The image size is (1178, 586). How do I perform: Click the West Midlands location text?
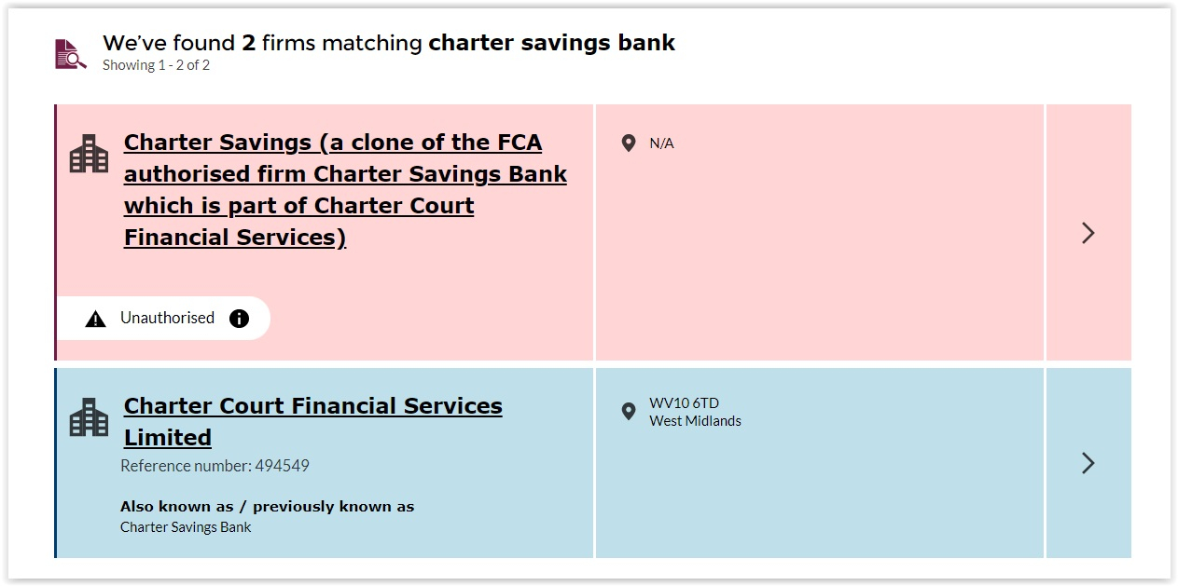pyautogui.click(x=695, y=421)
